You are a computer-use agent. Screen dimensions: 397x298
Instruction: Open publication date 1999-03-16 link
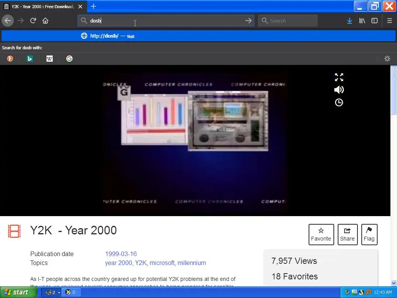pyautogui.click(x=121, y=254)
